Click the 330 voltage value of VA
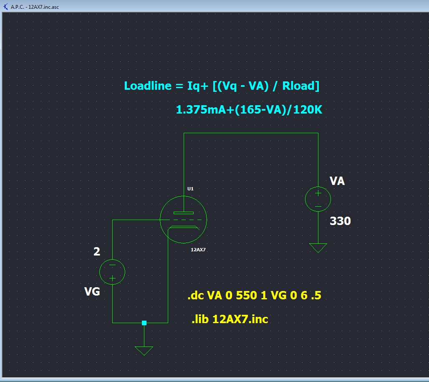The width and height of the screenshot is (429, 382). click(x=340, y=221)
